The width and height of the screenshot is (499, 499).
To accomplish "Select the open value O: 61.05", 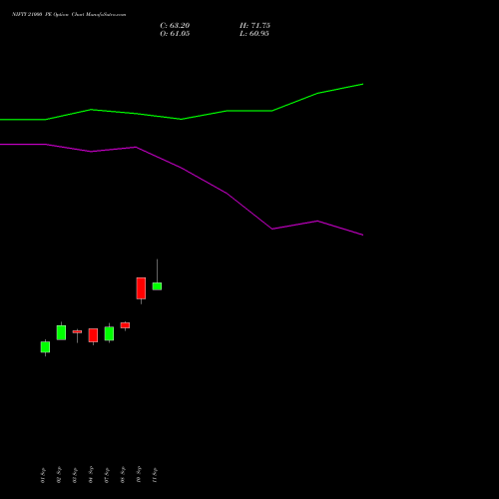I will (175, 34).
